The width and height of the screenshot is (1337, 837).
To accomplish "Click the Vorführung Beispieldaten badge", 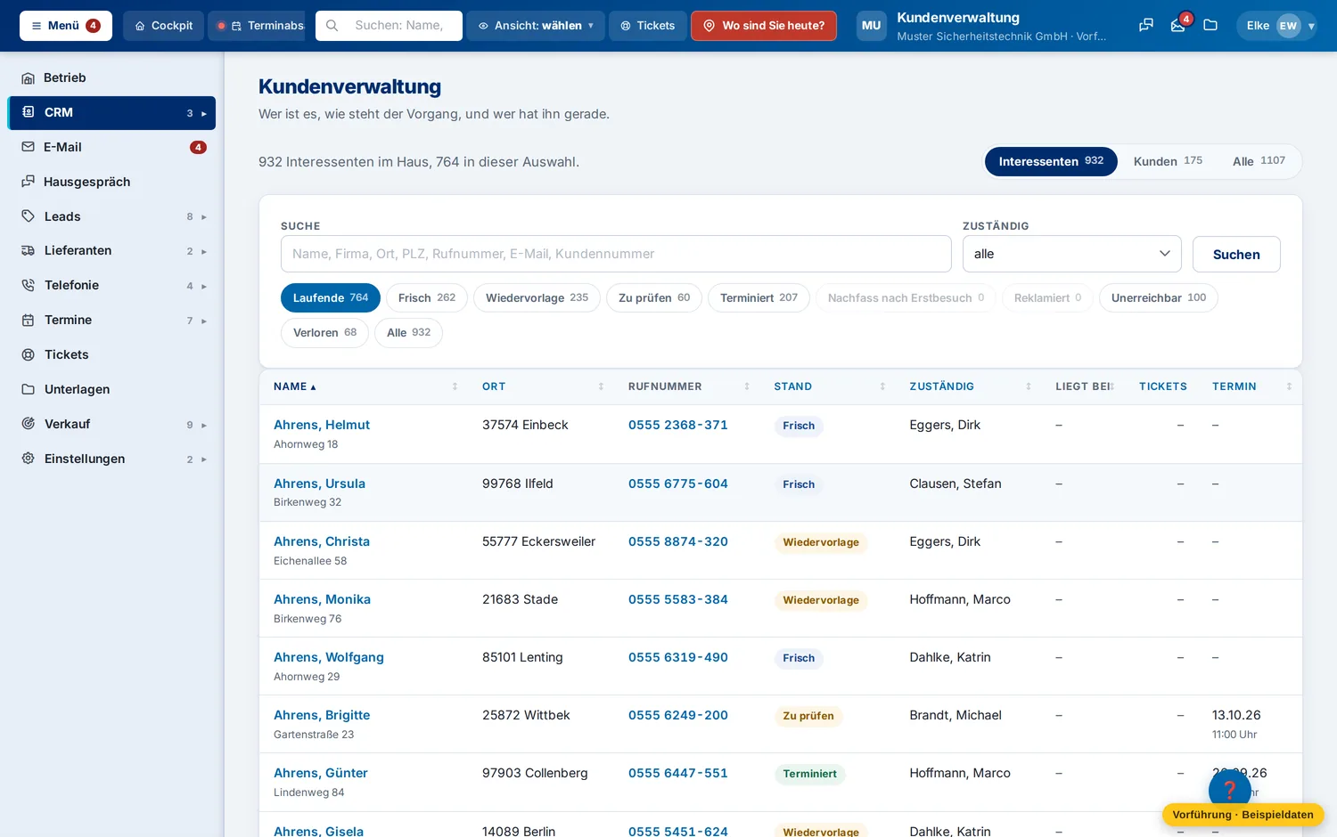I will tap(1243, 815).
